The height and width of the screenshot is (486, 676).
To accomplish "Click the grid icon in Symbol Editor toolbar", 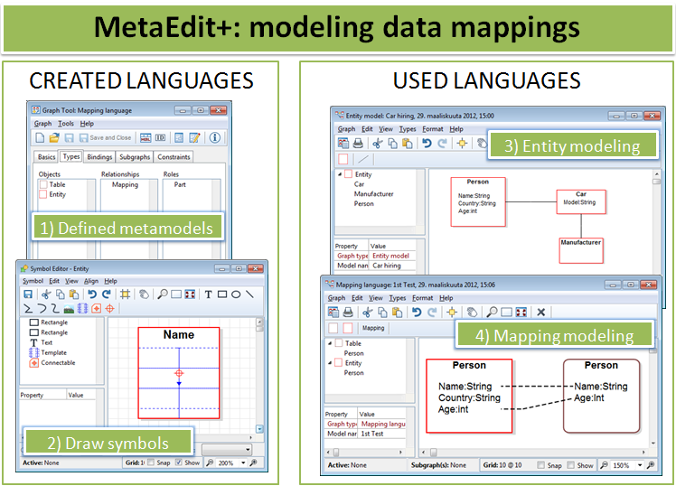I will [126, 294].
